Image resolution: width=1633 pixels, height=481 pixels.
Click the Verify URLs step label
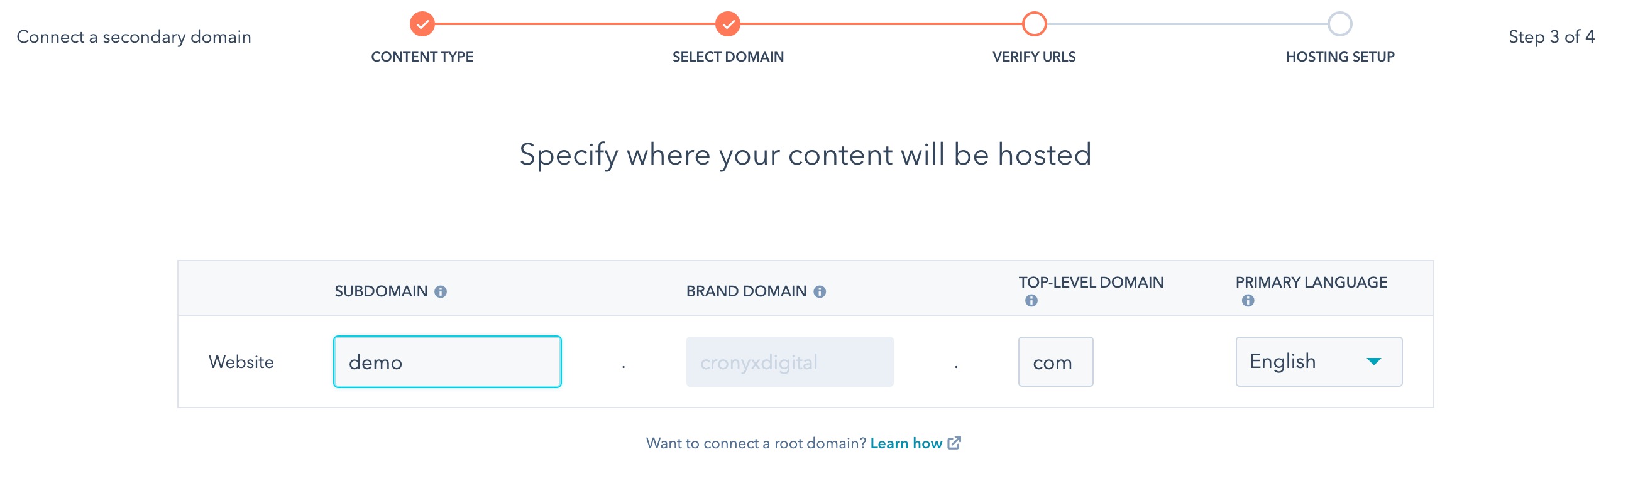(1034, 57)
